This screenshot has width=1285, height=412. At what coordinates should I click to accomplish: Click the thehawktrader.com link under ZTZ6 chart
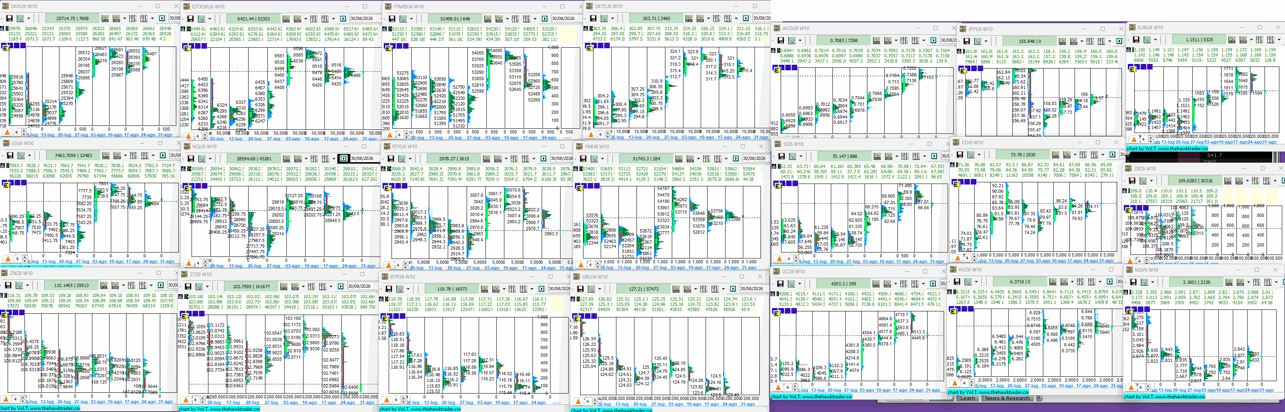click(235, 409)
